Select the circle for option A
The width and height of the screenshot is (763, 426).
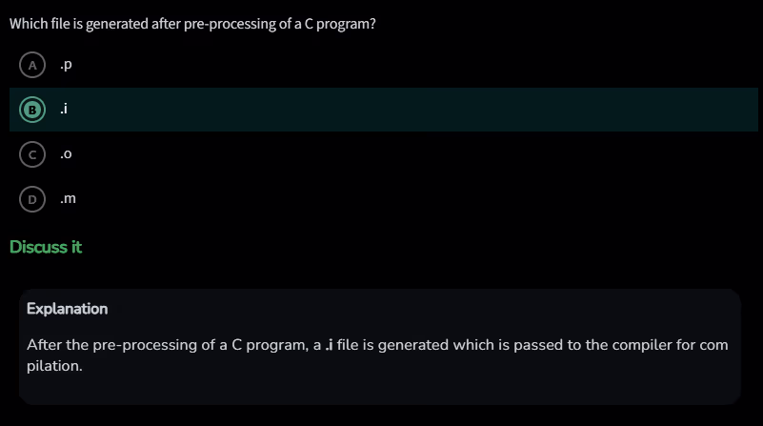point(32,65)
